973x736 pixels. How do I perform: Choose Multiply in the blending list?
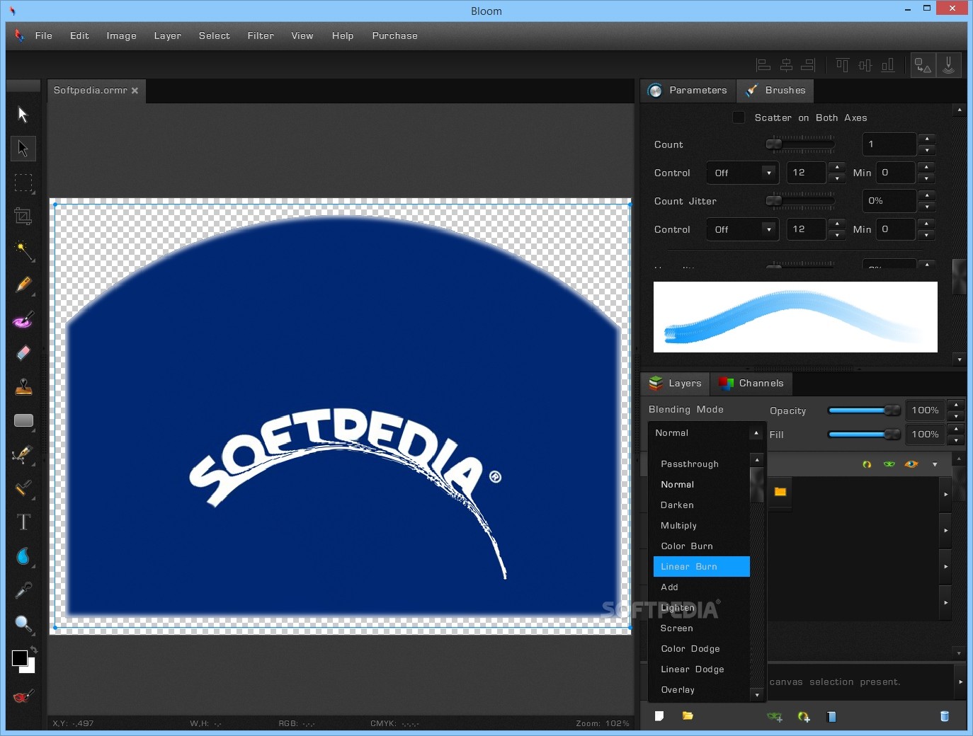pyautogui.click(x=701, y=525)
